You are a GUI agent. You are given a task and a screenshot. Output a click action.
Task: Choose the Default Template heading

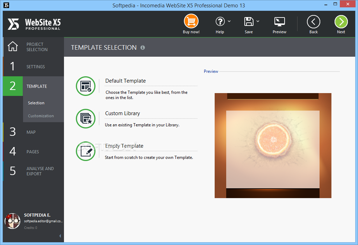[x=126, y=81]
